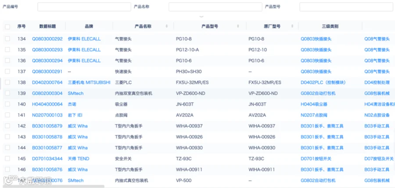Sort by 产品名称 column sort icon
The image size is (395, 188).
(x=166, y=26)
